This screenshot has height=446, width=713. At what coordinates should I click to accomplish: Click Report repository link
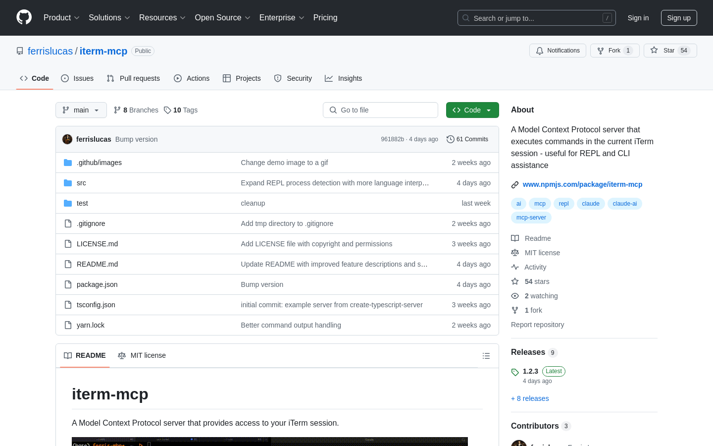[537, 325]
